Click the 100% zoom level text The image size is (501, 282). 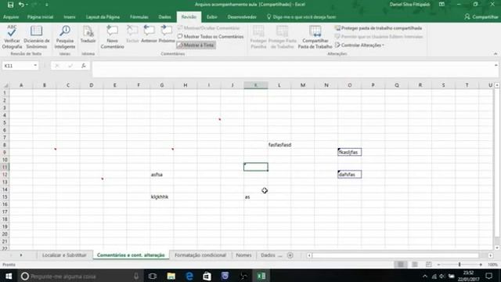[x=492, y=265]
